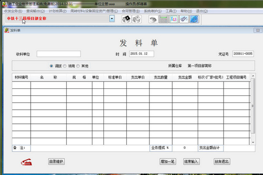Open the 工具(T) menu
263x175 pixels.
(171, 11)
